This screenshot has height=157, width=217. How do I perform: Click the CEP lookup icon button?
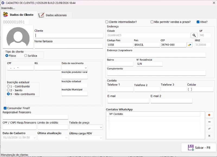(189, 45)
